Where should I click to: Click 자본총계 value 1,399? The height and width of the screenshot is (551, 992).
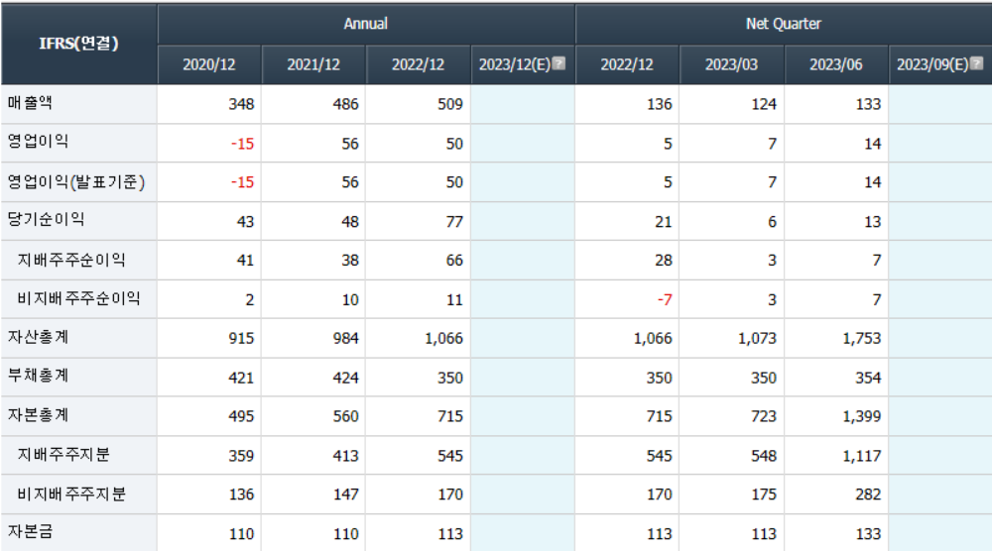(x=862, y=416)
